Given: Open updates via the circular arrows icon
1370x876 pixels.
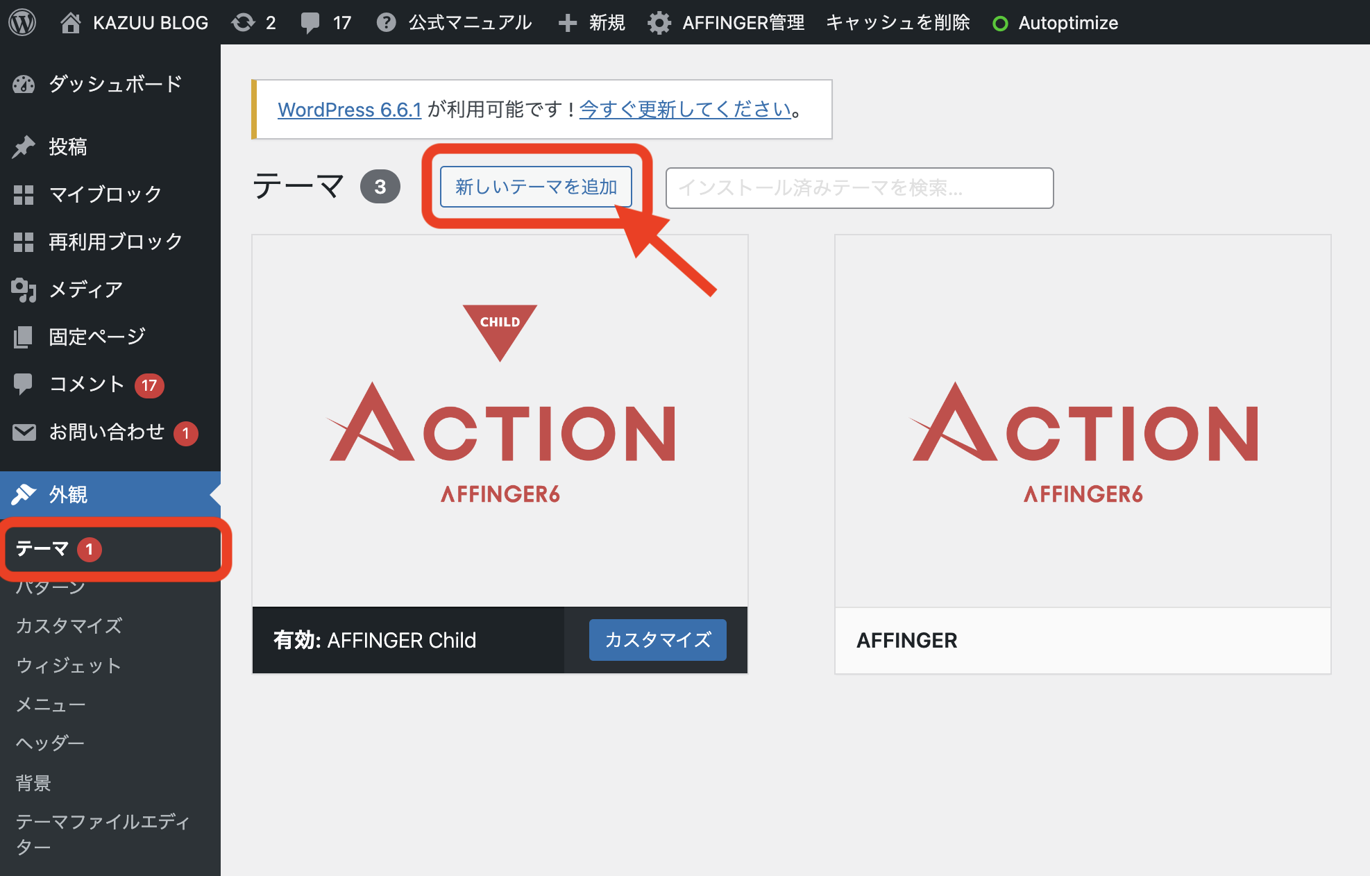Looking at the screenshot, I should point(243,23).
